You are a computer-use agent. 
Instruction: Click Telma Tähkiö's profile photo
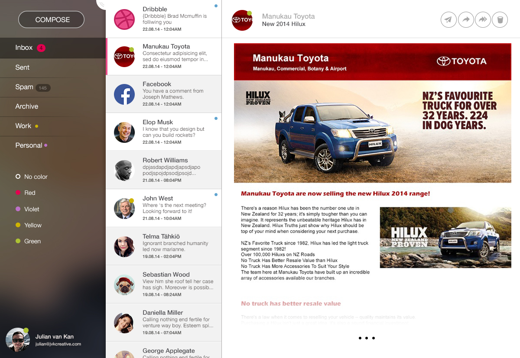124,247
